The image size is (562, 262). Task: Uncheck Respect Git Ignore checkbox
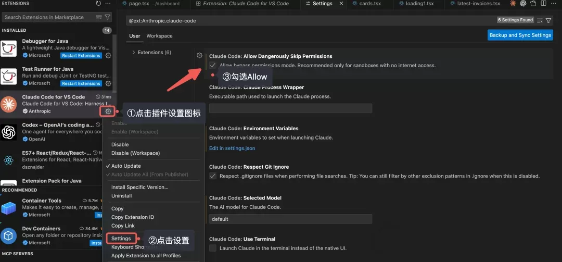pos(213,176)
